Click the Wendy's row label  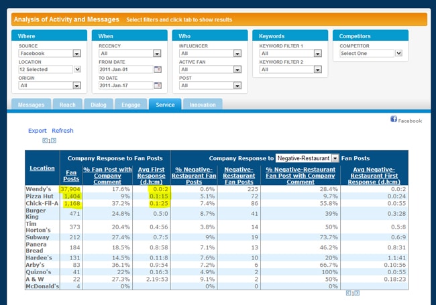coord(39,189)
